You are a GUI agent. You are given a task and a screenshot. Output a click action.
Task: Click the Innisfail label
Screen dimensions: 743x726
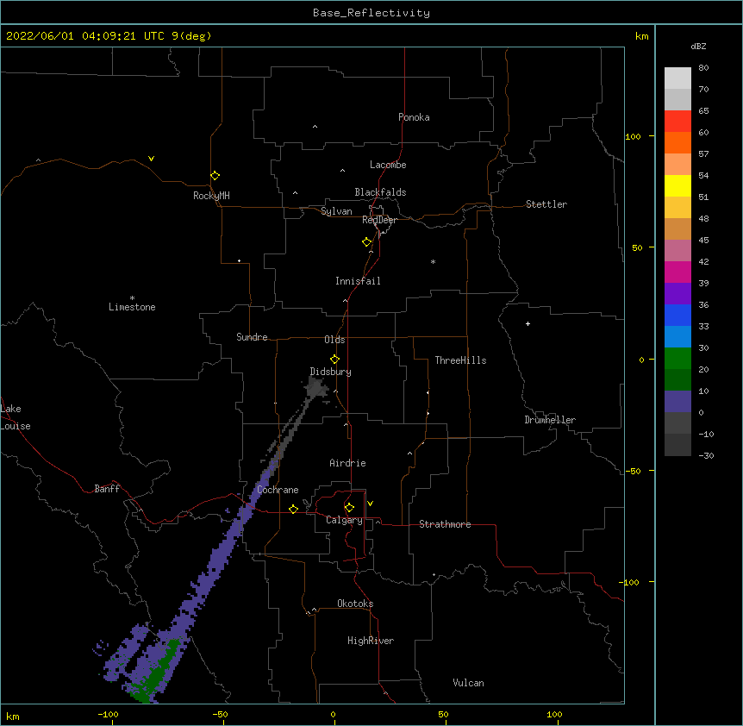pos(358,281)
